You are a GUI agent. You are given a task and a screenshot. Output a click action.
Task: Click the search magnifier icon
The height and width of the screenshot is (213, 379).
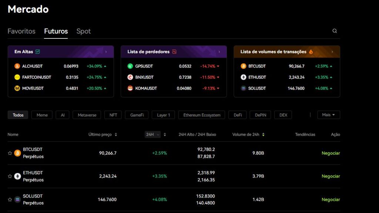tap(335, 31)
